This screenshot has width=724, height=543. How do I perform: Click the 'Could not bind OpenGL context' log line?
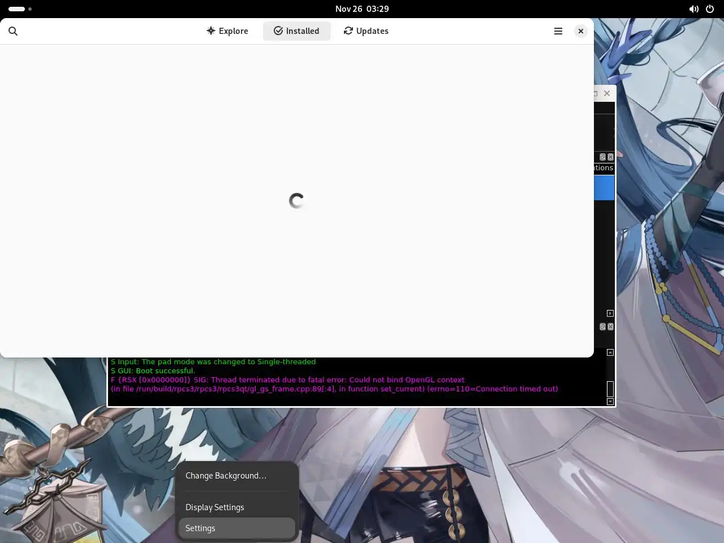tap(288, 380)
